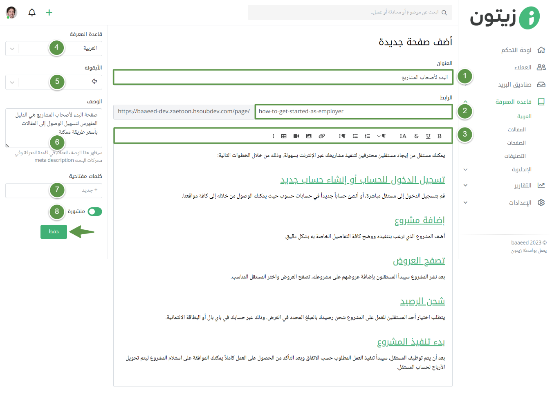Go to المقالات articles in the sidebar

[x=517, y=130]
